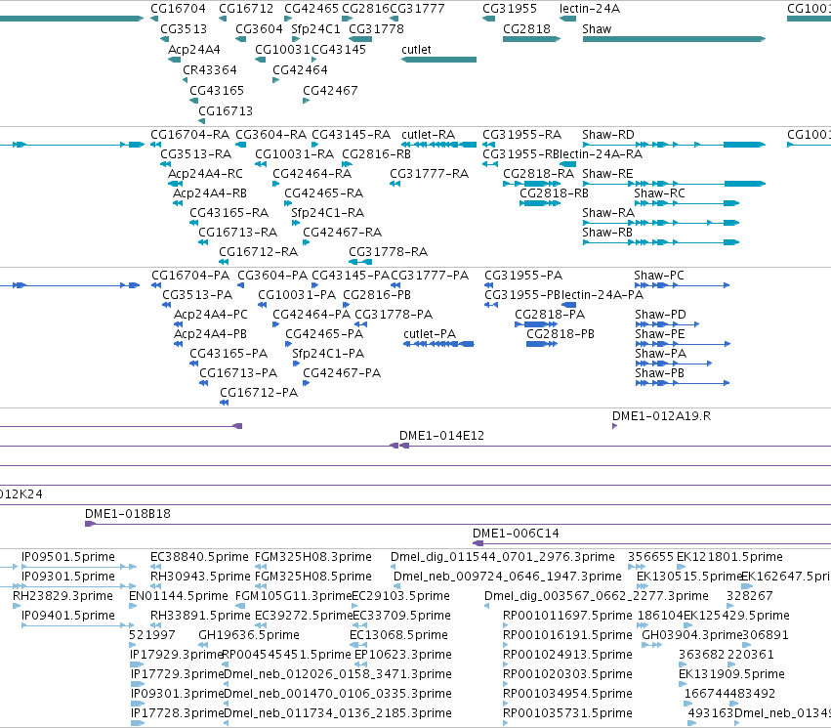This screenshot has height=728, width=831.
Task: Open the Acp24A4-RC transcript label
Action: pos(205,174)
